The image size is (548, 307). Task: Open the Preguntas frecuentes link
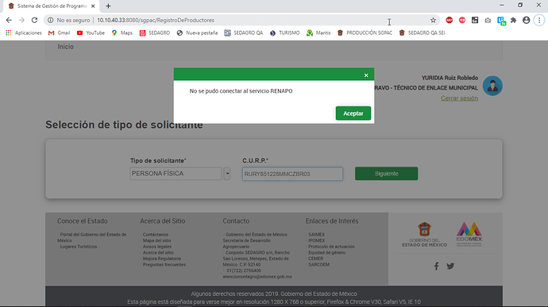point(164,265)
